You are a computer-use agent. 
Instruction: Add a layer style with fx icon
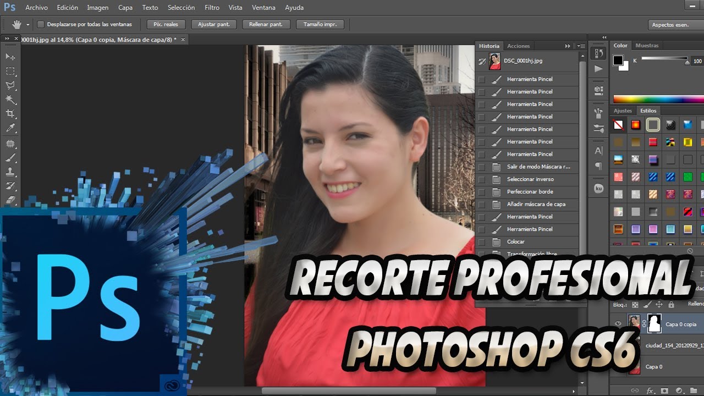[650, 391]
